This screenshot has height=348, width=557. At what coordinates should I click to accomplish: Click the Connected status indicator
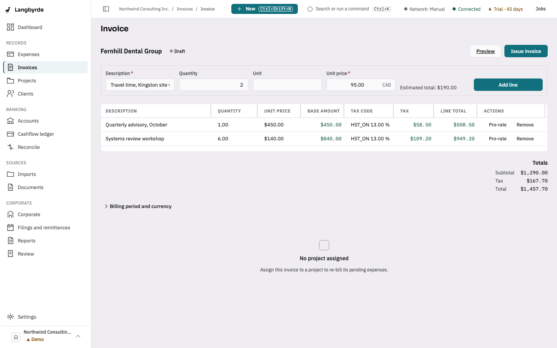(x=466, y=9)
